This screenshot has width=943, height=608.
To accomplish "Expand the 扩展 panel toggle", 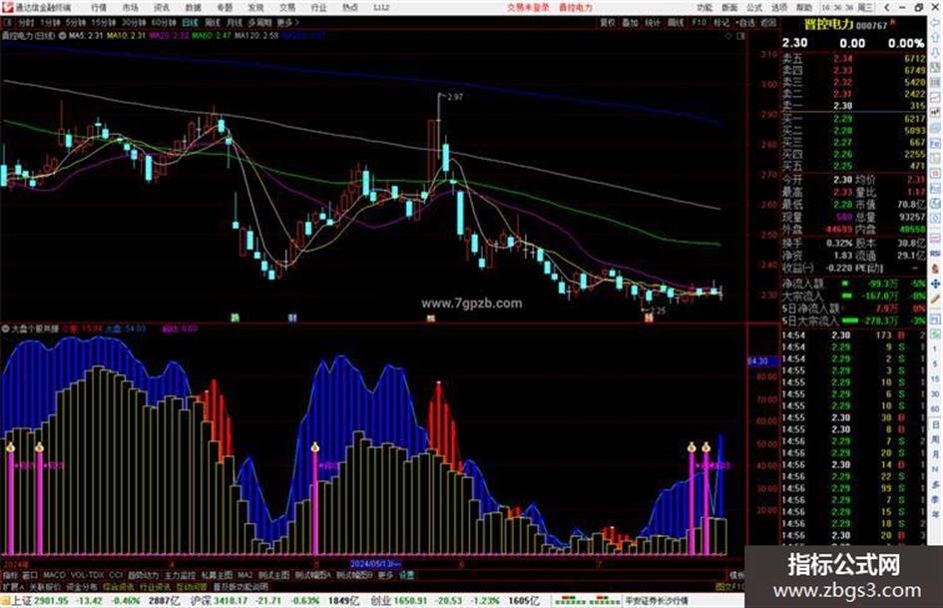I will coord(13,587).
